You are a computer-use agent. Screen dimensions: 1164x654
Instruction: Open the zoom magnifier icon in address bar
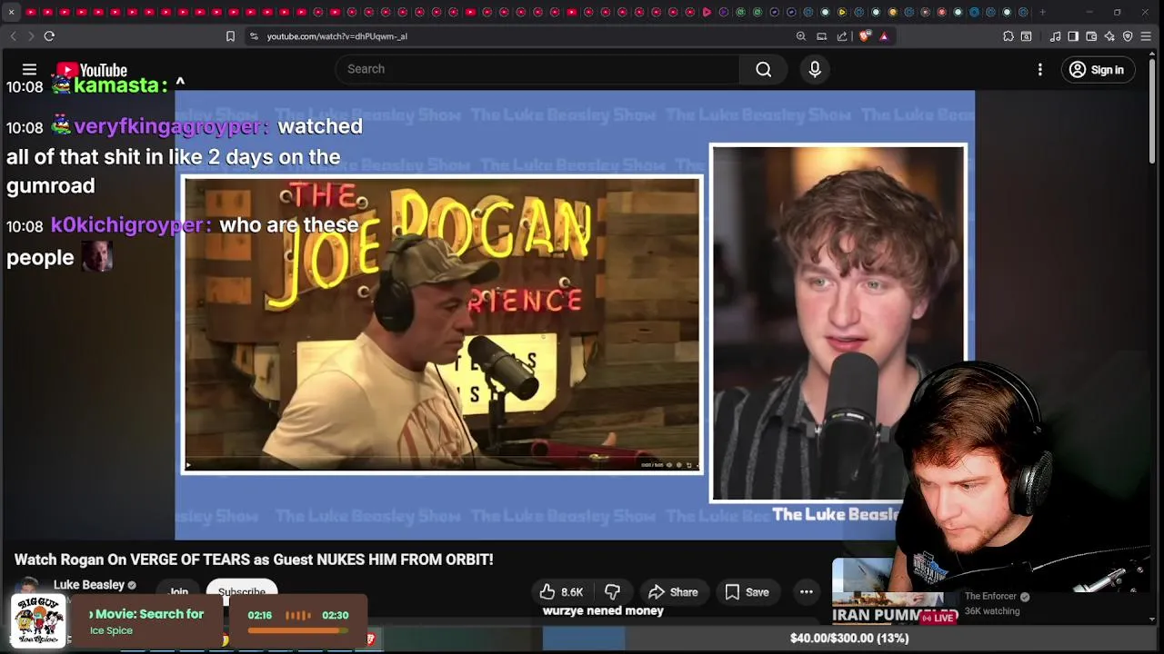tap(801, 36)
